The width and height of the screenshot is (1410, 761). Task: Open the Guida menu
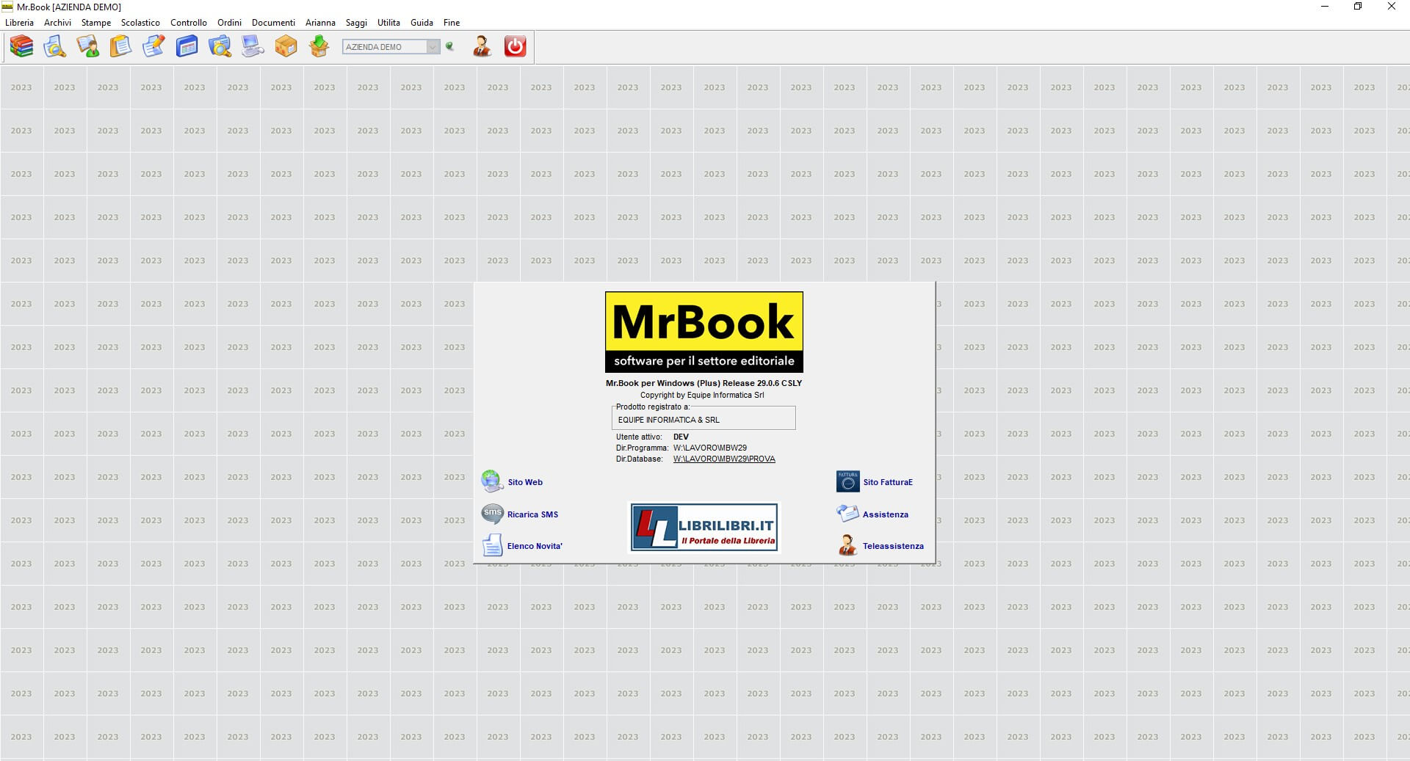[x=422, y=23]
